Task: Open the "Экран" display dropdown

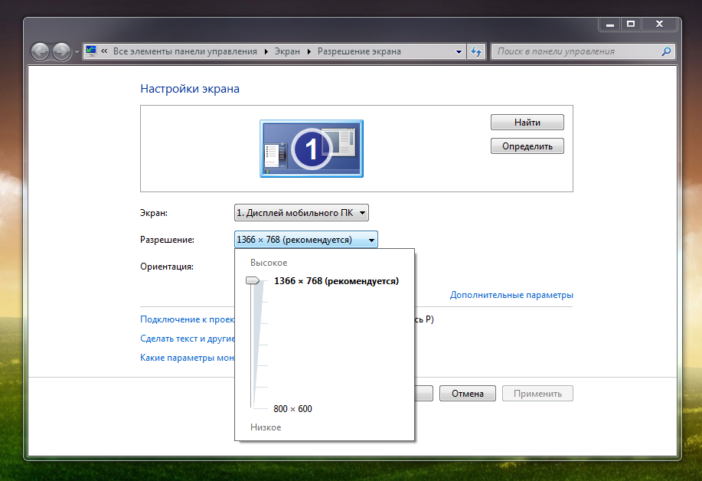Action: 302,213
